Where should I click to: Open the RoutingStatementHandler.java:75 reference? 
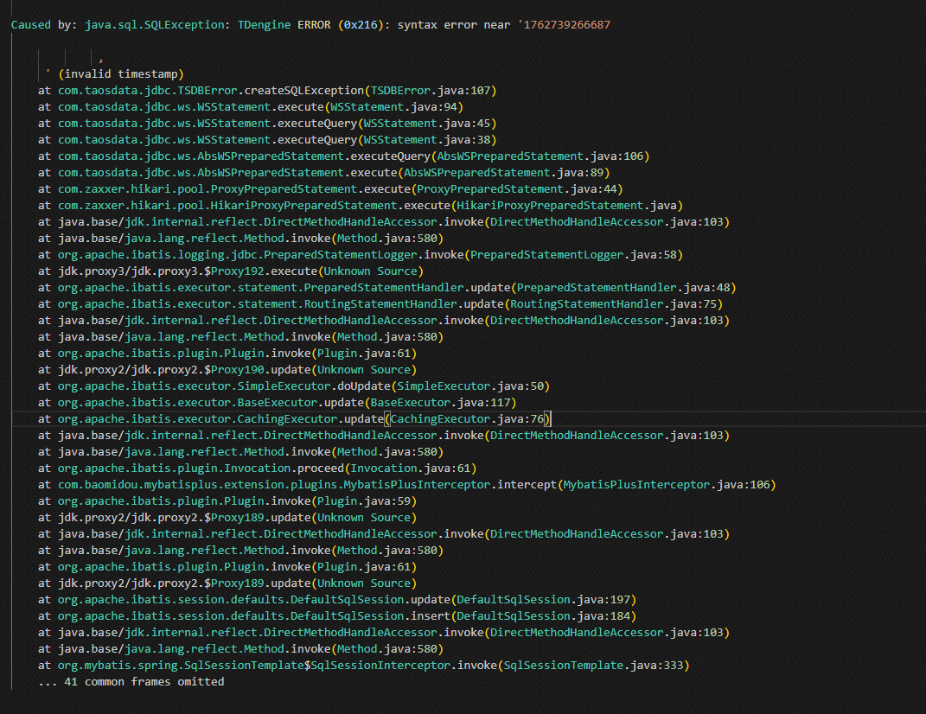click(616, 304)
